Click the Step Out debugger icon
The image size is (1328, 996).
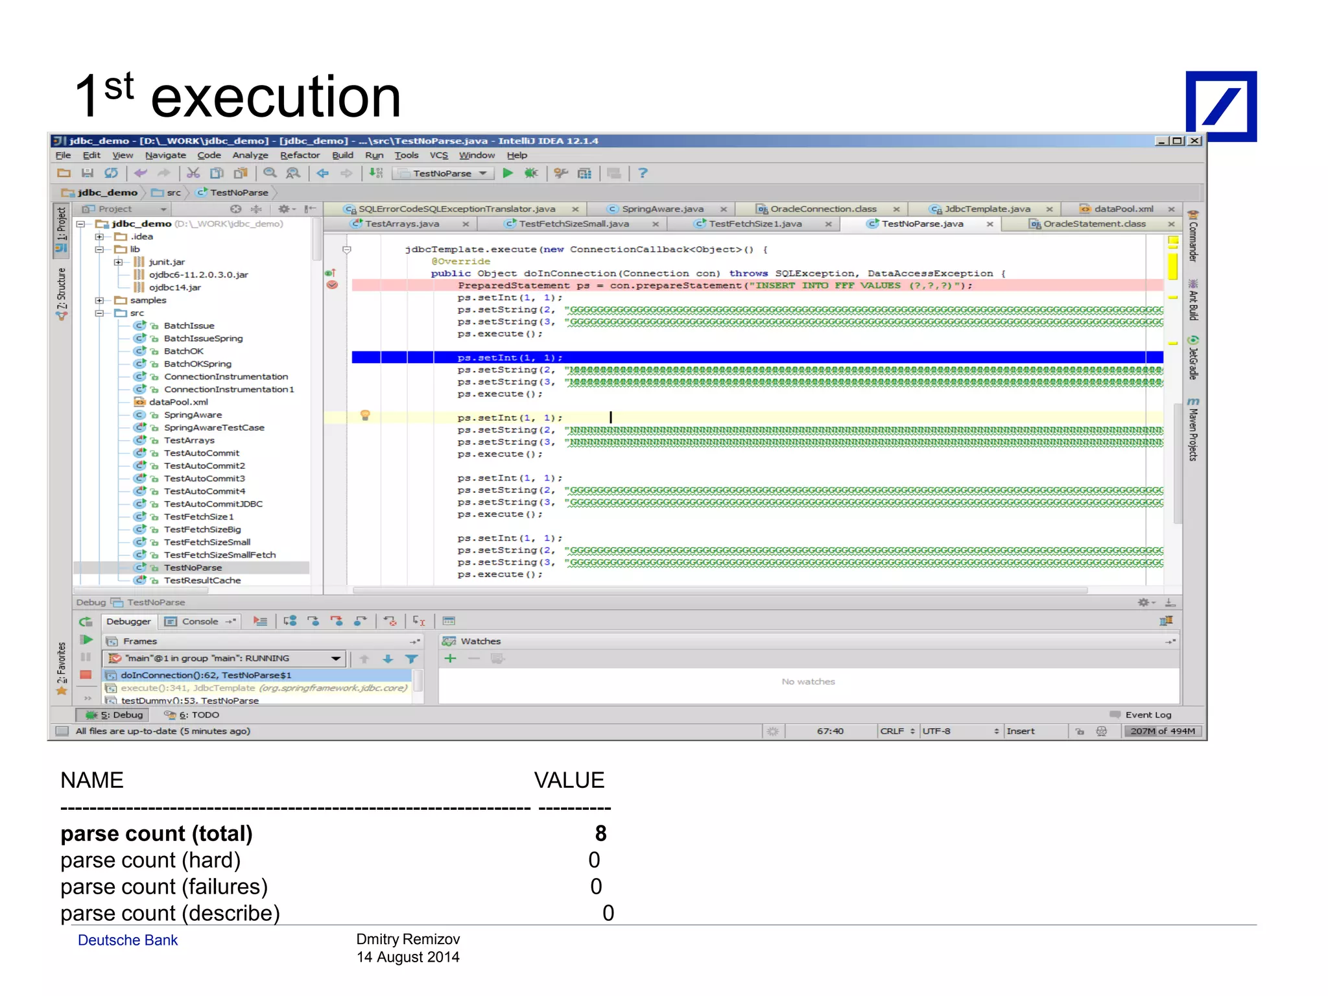pos(360,621)
